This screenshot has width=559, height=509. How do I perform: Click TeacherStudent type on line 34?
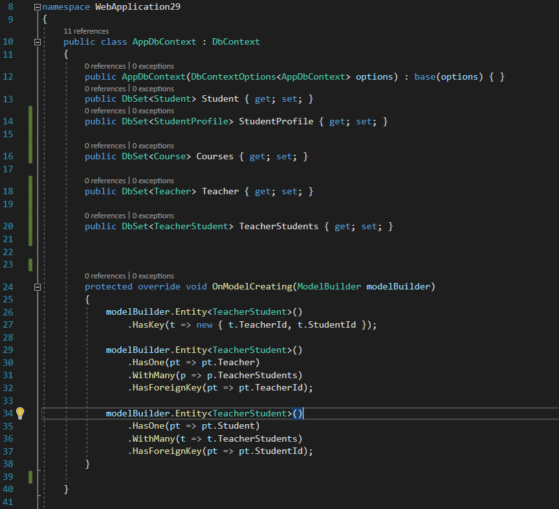pyautogui.click(x=250, y=413)
